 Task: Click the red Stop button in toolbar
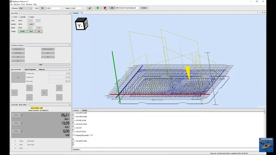point(105,8)
